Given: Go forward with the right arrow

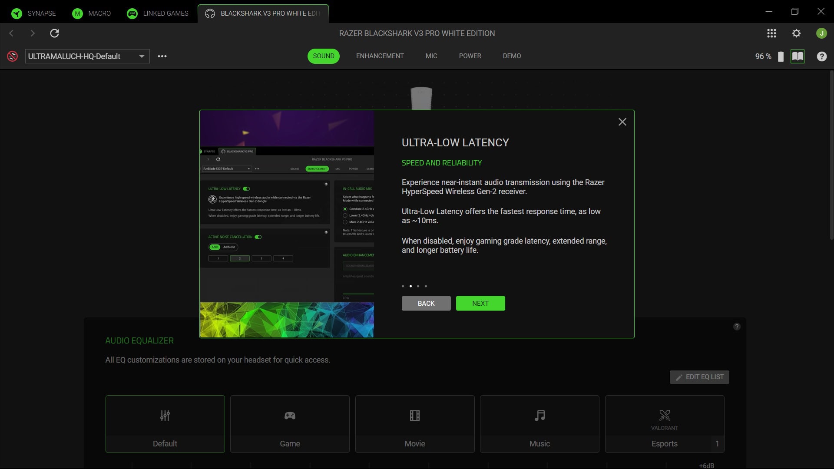Looking at the screenshot, I should pyautogui.click(x=33, y=33).
